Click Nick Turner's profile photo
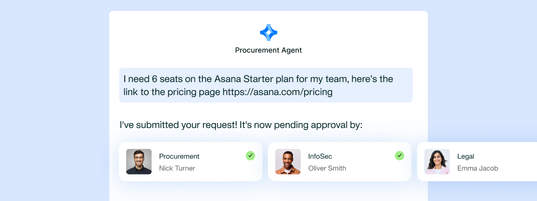Viewport: 537px width, 201px height. [x=139, y=161]
